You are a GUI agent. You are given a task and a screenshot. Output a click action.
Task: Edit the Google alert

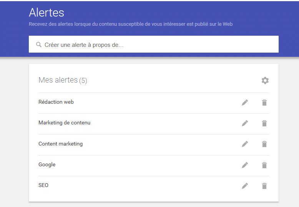click(245, 165)
